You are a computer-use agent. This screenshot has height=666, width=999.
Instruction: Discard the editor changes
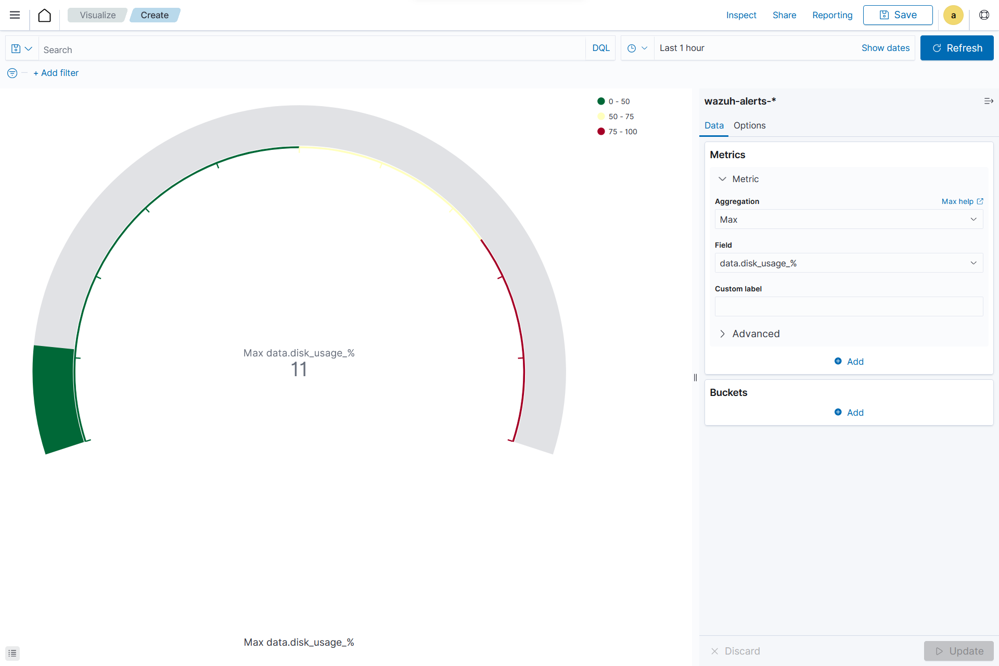tap(735, 651)
